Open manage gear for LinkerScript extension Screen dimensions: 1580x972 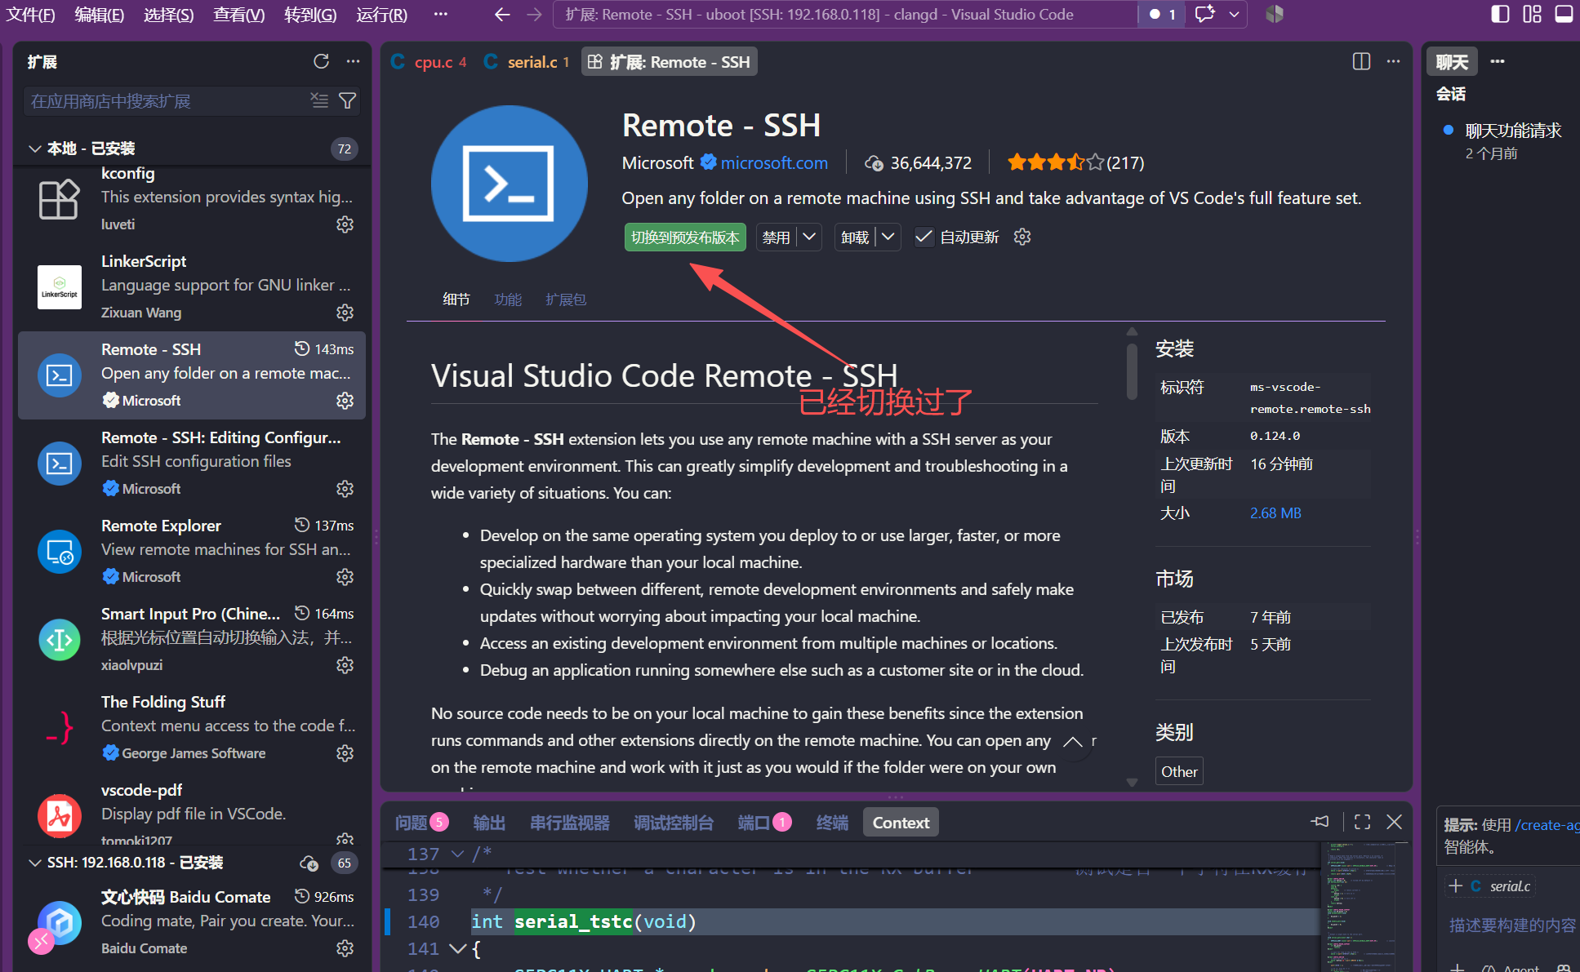pos(345,313)
